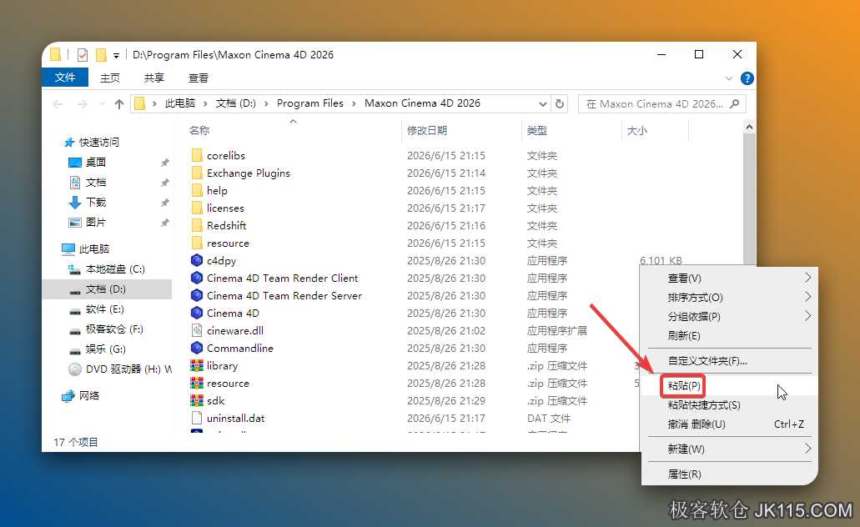Click the licenses folder icon

pyautogui.click(x=197, y=208)
